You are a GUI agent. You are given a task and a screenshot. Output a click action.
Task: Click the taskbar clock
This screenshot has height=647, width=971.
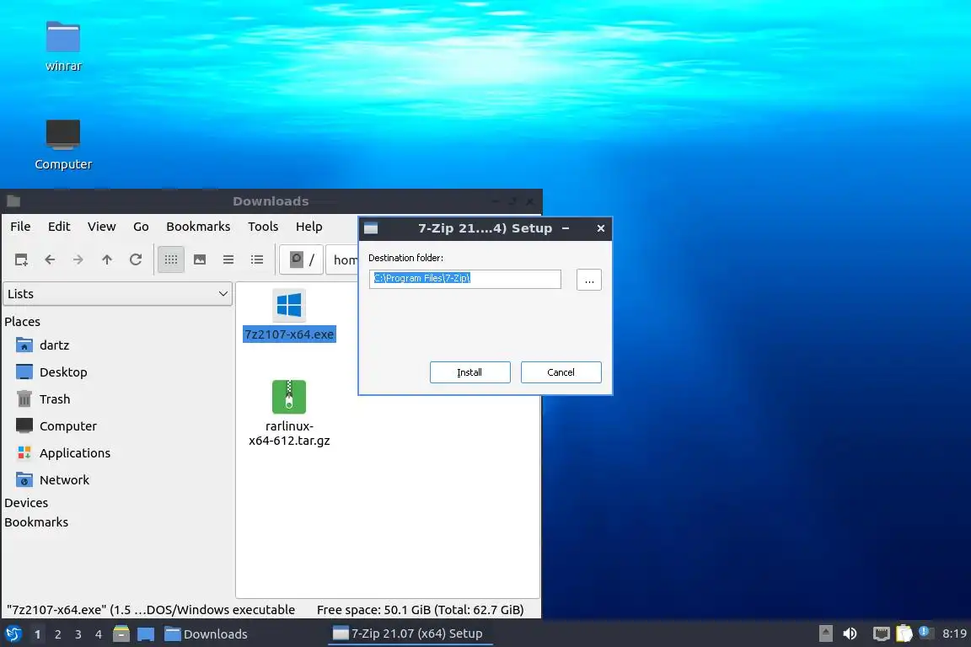pos(953,634)
